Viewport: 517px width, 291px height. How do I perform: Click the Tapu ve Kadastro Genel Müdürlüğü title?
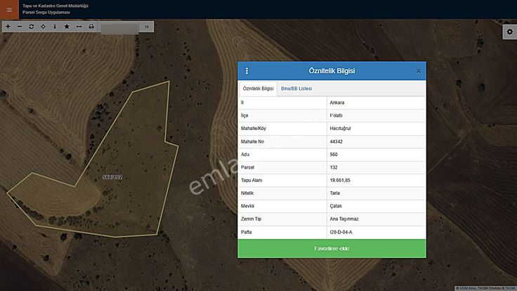point(55,6)
